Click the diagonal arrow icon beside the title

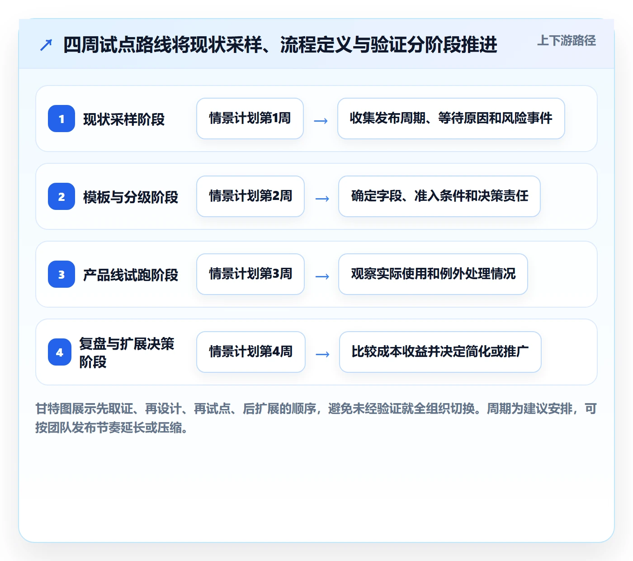46,45
